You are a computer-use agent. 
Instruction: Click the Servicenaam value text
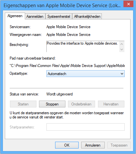[x=68, y=27]
